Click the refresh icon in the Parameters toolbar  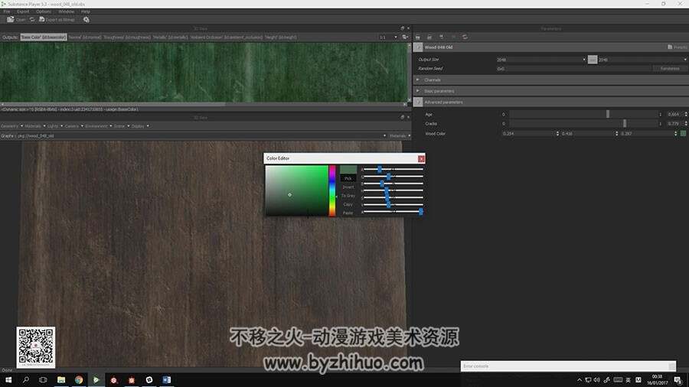pos(465,37)
